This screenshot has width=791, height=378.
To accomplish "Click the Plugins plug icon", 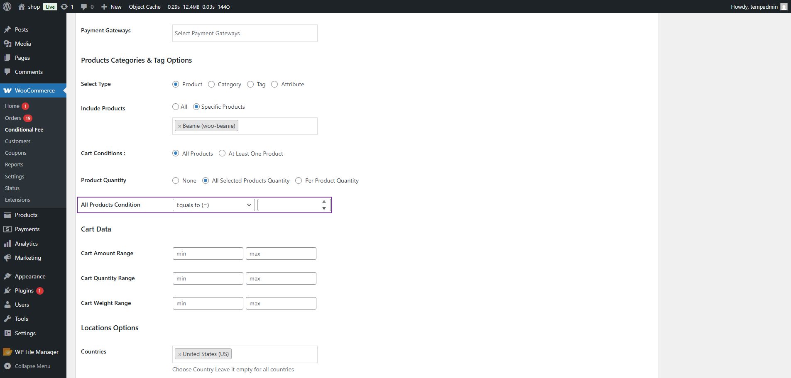I will [x=7, y=290].
